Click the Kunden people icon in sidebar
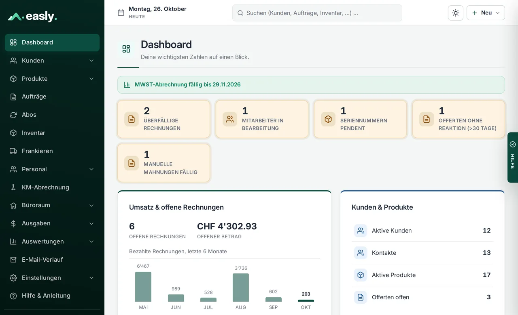Screen dimensions: 518x315 click(x=13, y=61)
